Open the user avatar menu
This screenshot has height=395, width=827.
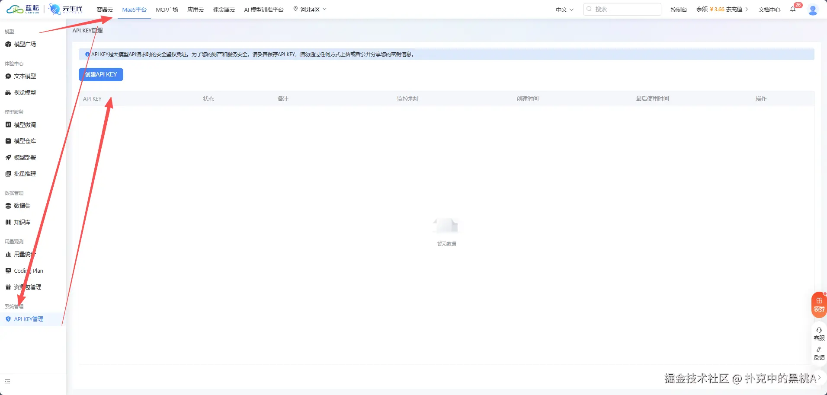pos(813,10)
